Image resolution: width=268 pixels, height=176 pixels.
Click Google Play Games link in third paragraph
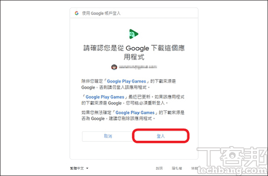click(x=135, y=113)
